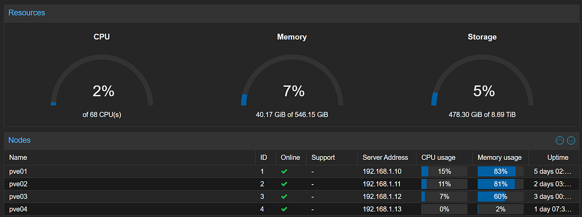582x217 pixels.
Task: Click pve03 online green checkmark
Action: [284, 197]
